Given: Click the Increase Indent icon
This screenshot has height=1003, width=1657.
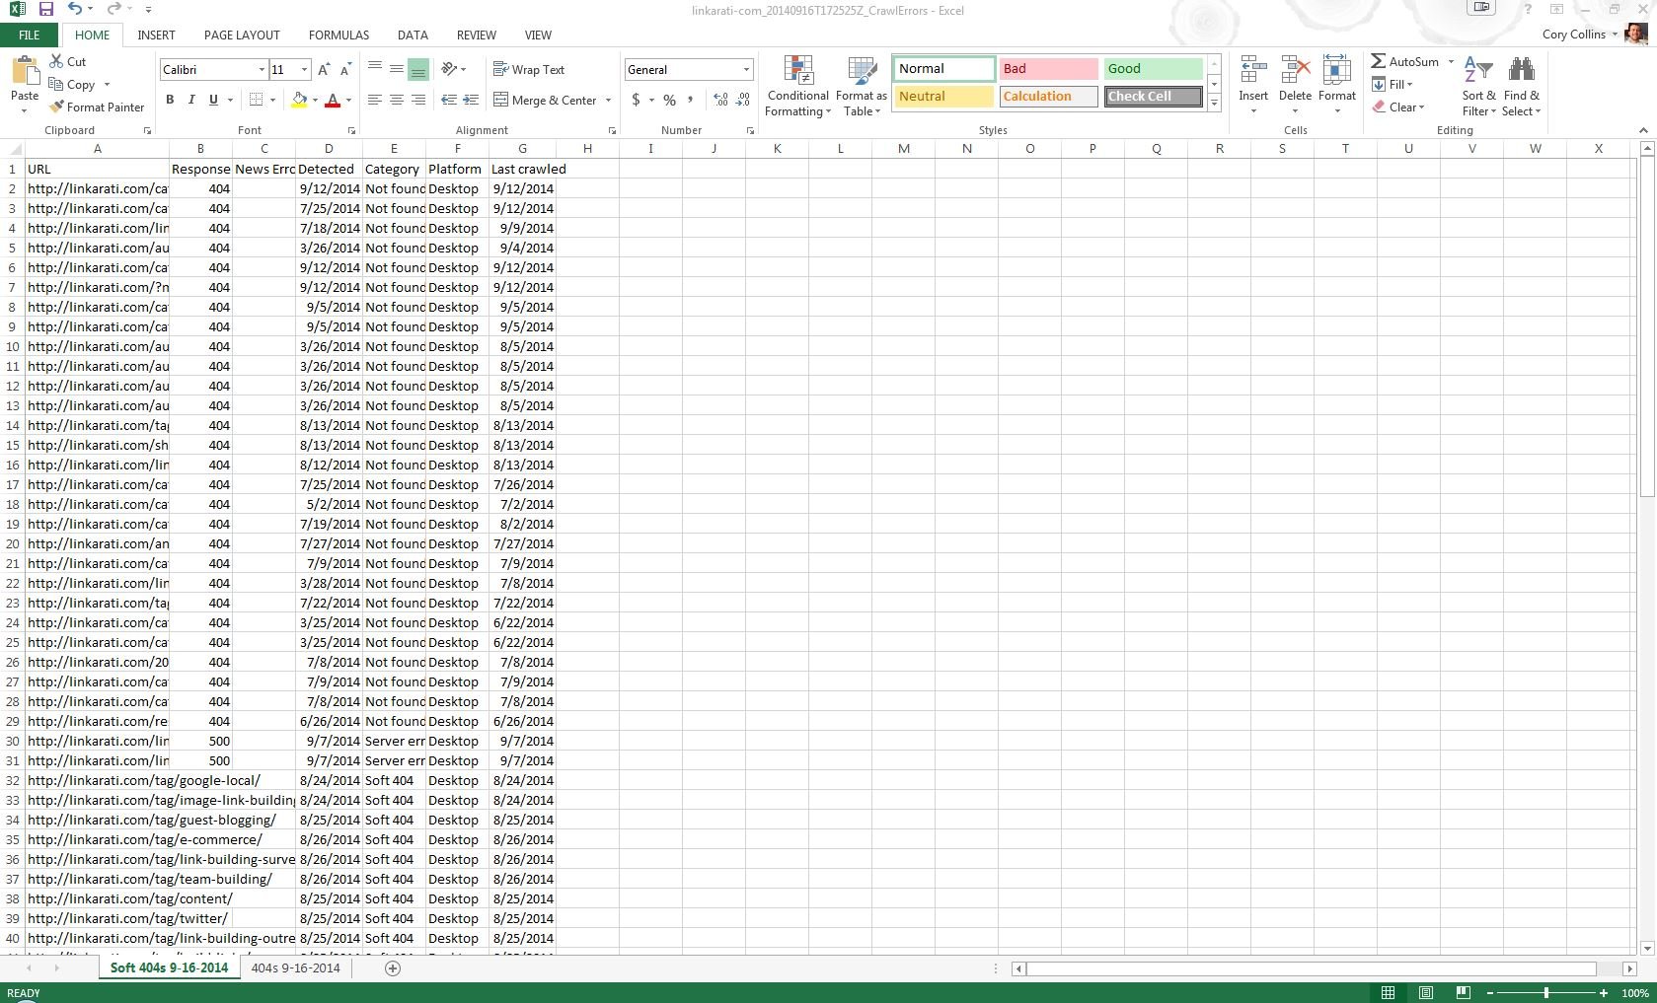Looking at the screenshot, I should (x=471, y=100).
